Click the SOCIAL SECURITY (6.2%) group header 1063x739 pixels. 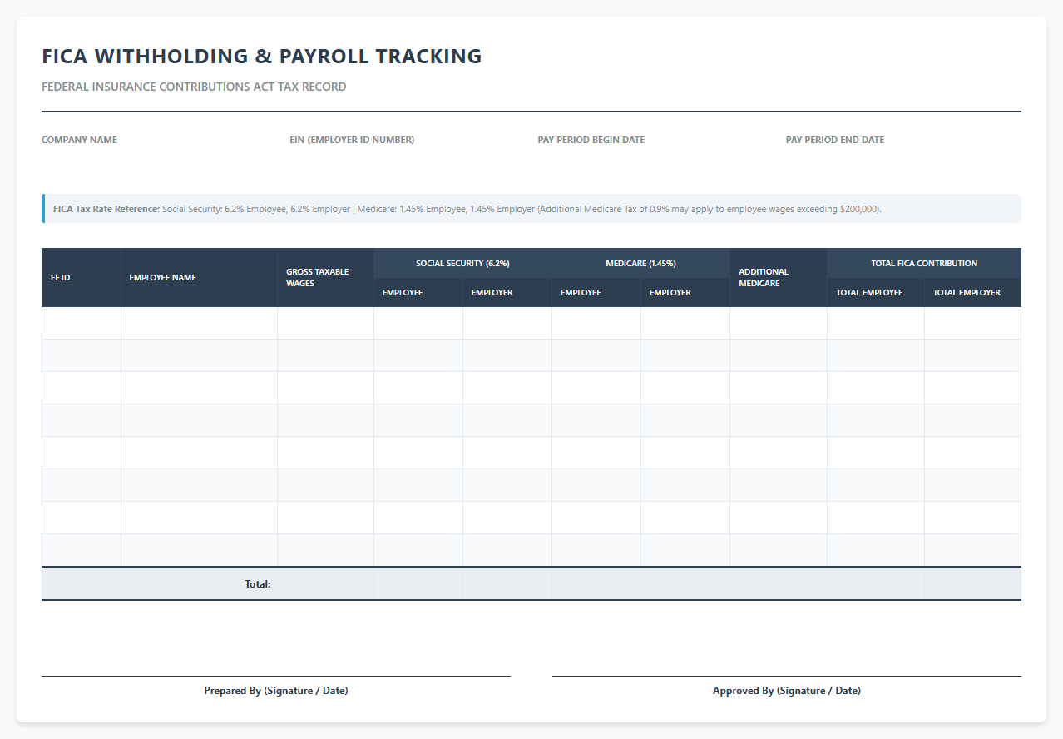click(463, 263)
